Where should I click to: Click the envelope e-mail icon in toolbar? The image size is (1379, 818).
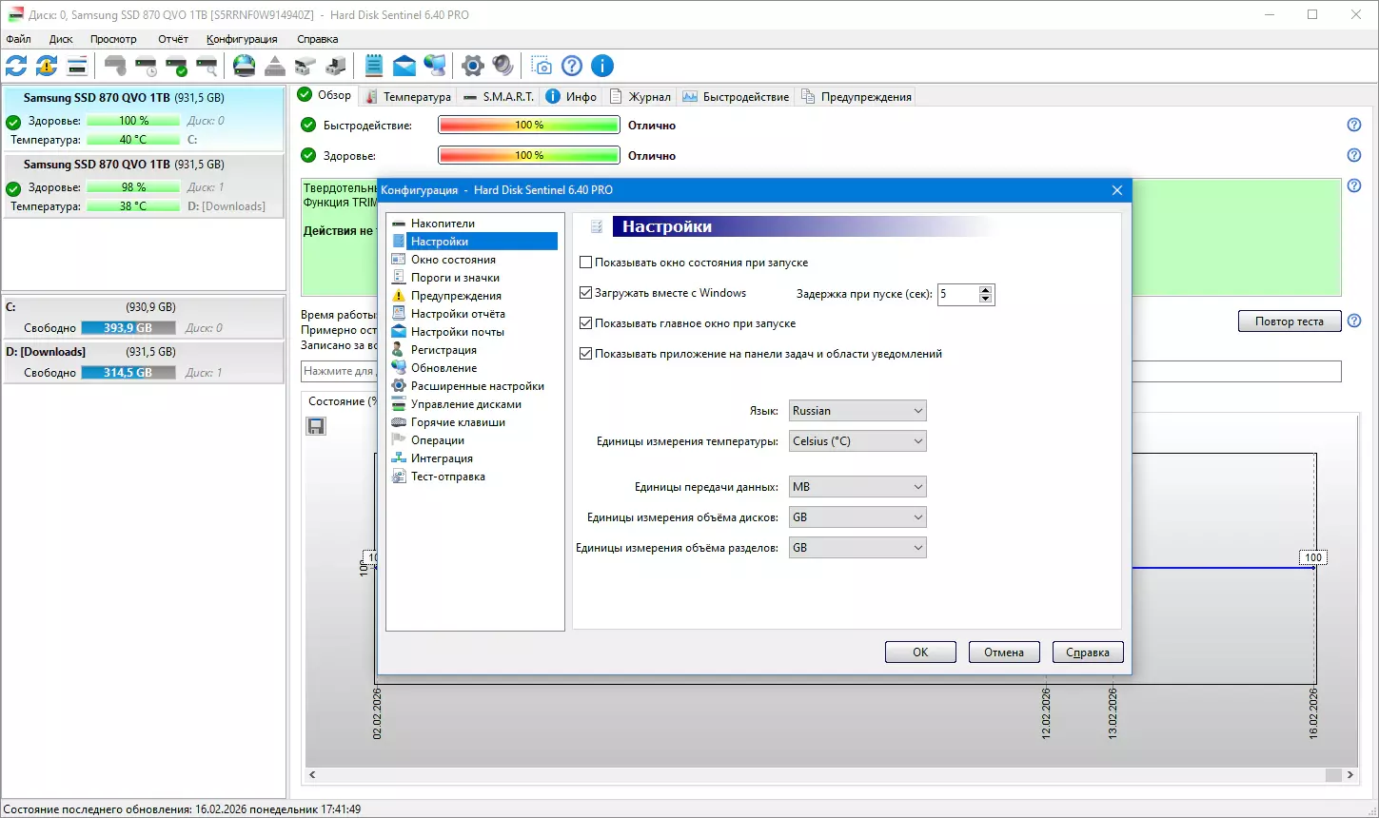click(404, 66)
